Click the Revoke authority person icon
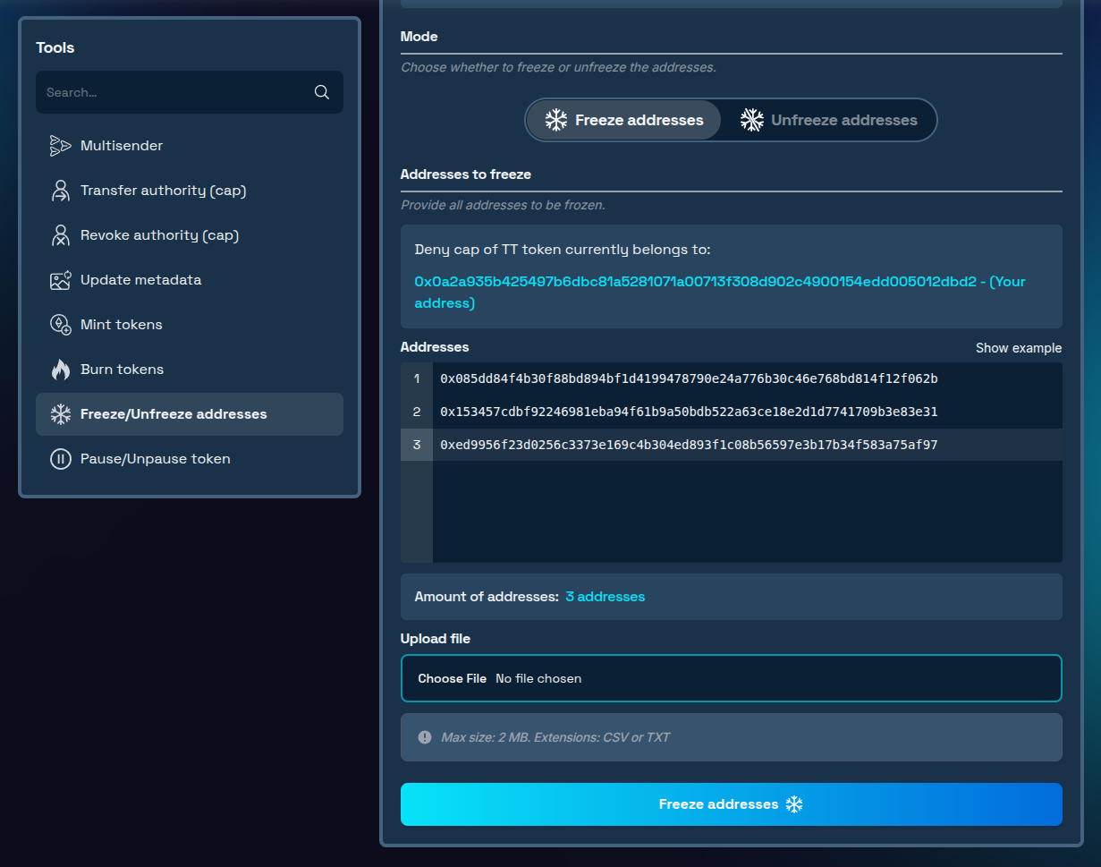Screen dimensions: 1101x867 click(x=60, y=235)
